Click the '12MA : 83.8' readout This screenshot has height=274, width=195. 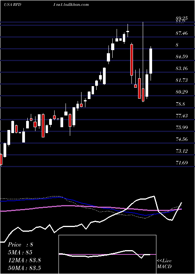tap(24, 260)
